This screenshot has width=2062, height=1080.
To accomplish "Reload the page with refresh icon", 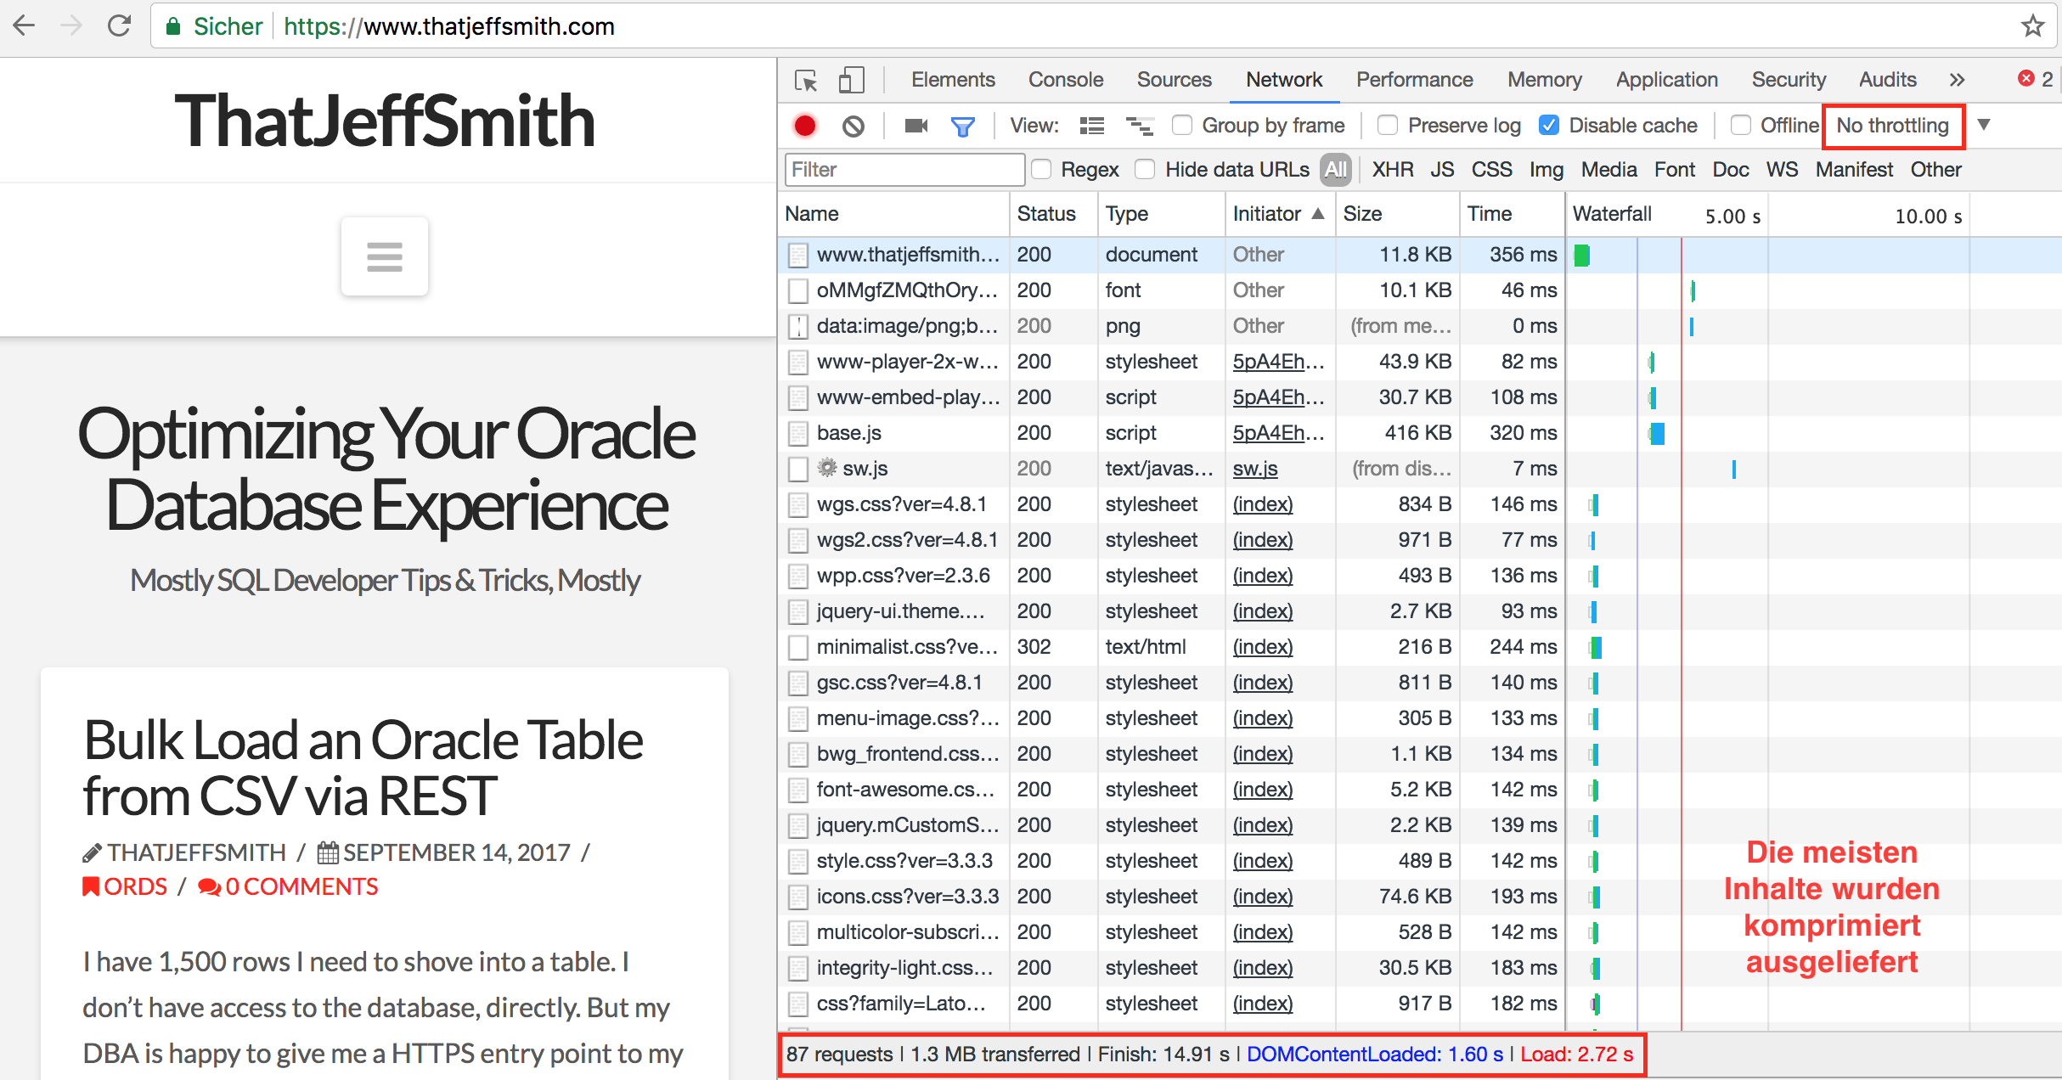I will 119,25.
